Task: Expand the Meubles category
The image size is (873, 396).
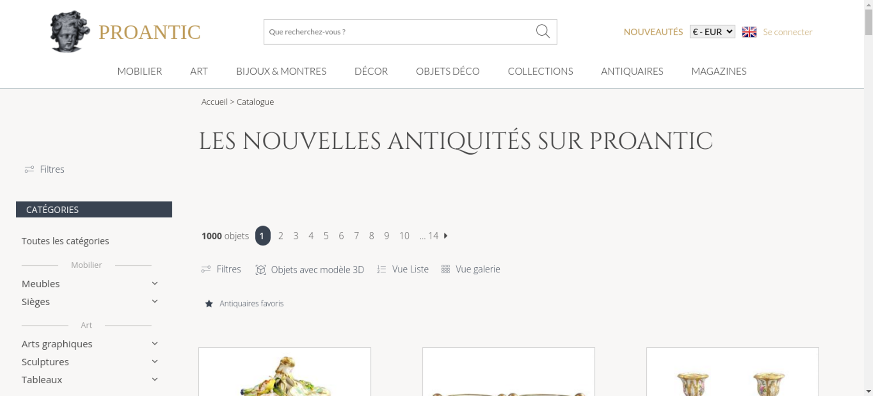Action: pos(155,283)
